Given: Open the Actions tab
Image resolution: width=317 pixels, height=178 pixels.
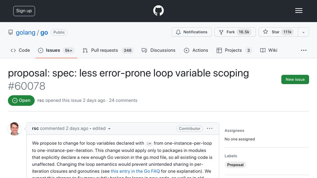Looking at the screenshot, I should 196,50.
